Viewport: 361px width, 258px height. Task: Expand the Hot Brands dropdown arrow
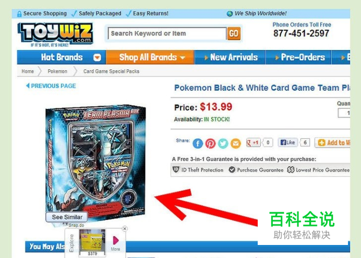pyautogui.click(x=97, y=57)
